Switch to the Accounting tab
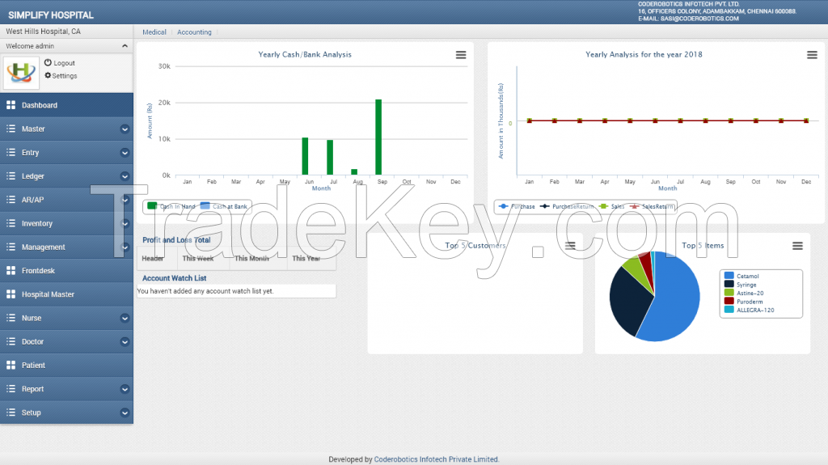This screenshot has height=465, width=828. (194, 32)
